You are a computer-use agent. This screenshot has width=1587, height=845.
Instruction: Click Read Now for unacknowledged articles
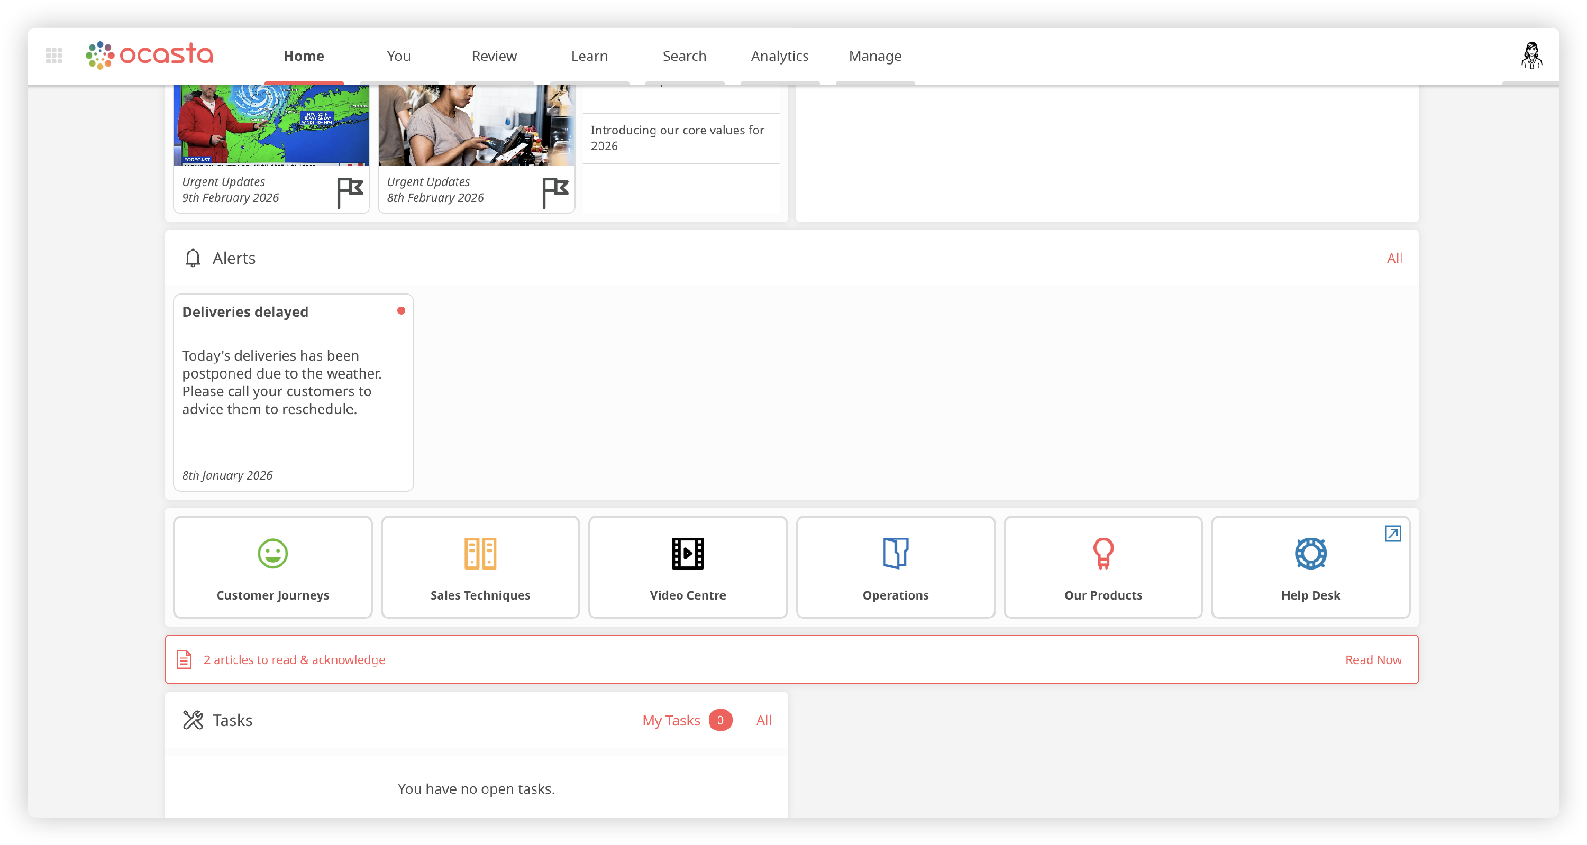pos(1373,659)
